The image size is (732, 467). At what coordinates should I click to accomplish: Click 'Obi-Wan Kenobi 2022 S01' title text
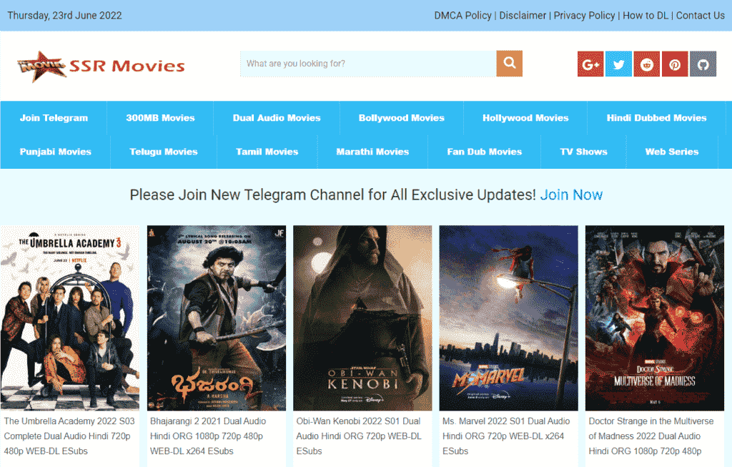pyautogui.click(x=348, y=421)
